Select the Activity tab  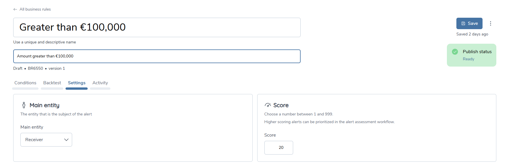[100, 83]
